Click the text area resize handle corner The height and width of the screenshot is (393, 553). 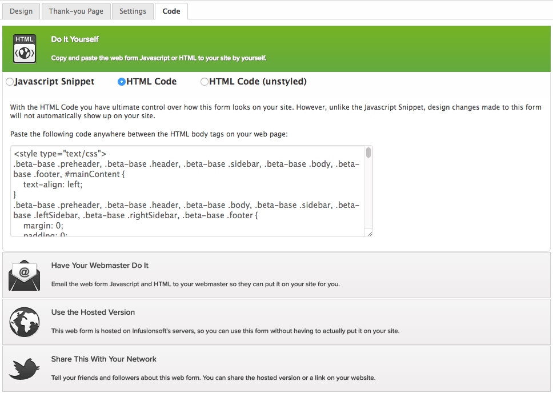370,234
